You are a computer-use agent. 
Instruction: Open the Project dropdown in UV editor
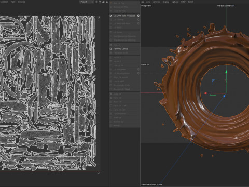click(87, 2)
